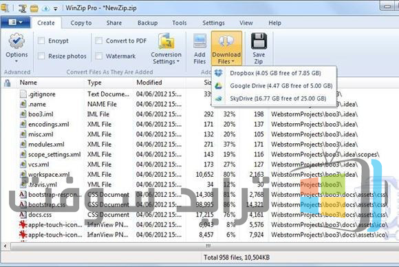This screenshot has width=399, height=267.
Task: Enable the Resize photos checkbox
Action: pos(41,56)
